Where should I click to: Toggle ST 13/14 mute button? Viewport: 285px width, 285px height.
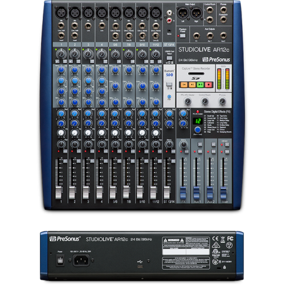[x=173, y=151]
